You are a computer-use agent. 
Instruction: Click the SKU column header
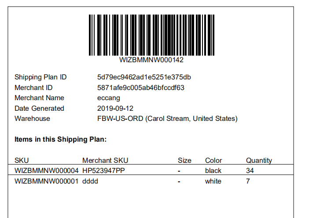pos(22,160)
